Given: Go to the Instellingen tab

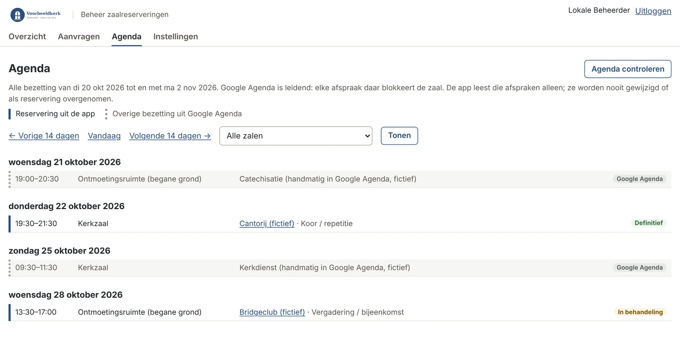Looking at the screenshot, I should point(176,37).
